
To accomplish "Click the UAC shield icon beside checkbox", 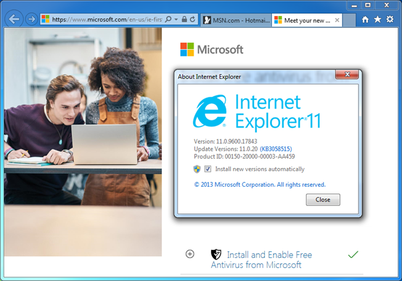I will click(x=197, y=169).
